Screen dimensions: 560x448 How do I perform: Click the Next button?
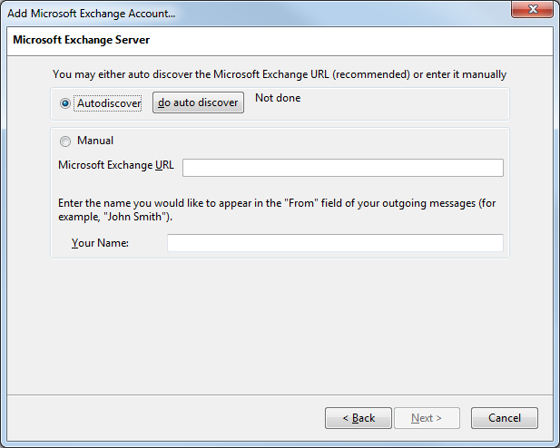click(427, 418)
